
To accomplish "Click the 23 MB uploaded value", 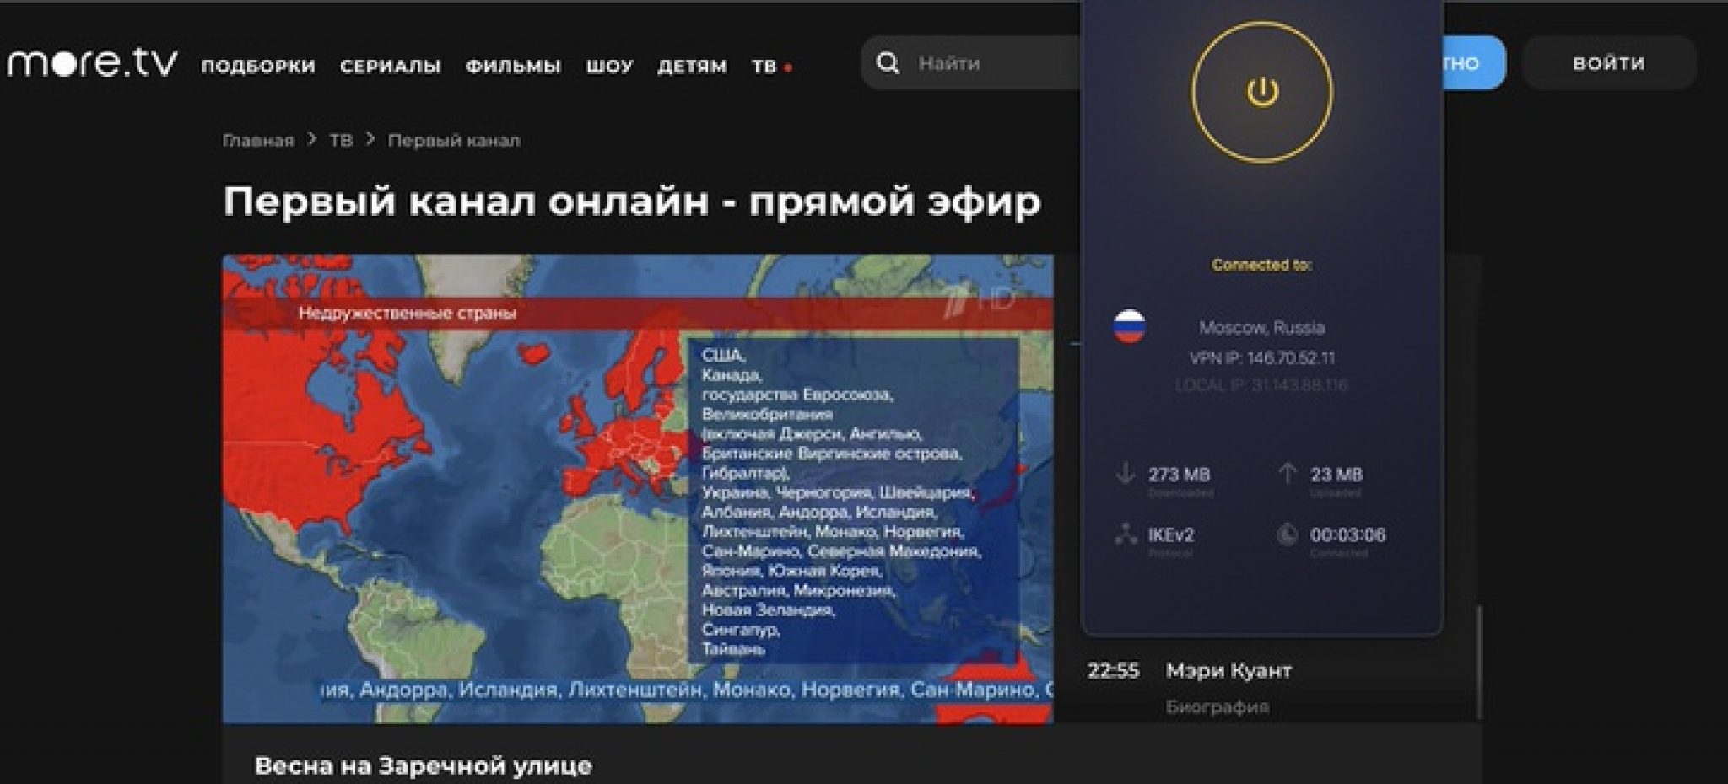I will pos(1336,474).
